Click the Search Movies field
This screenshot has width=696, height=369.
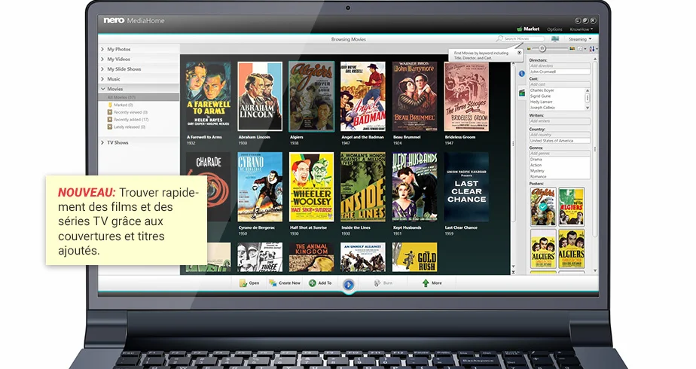click(x=520, y=39)
